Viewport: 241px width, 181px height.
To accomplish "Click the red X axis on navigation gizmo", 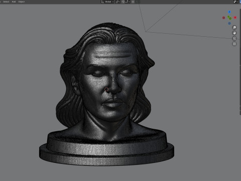I will (235, 18).
